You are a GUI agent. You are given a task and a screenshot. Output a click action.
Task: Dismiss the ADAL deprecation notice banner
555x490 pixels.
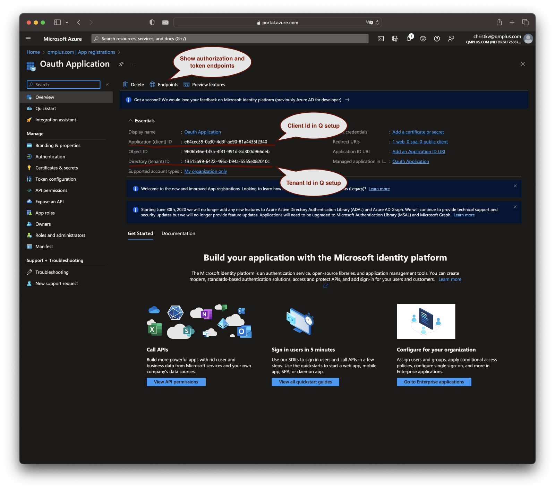[515, 207]
